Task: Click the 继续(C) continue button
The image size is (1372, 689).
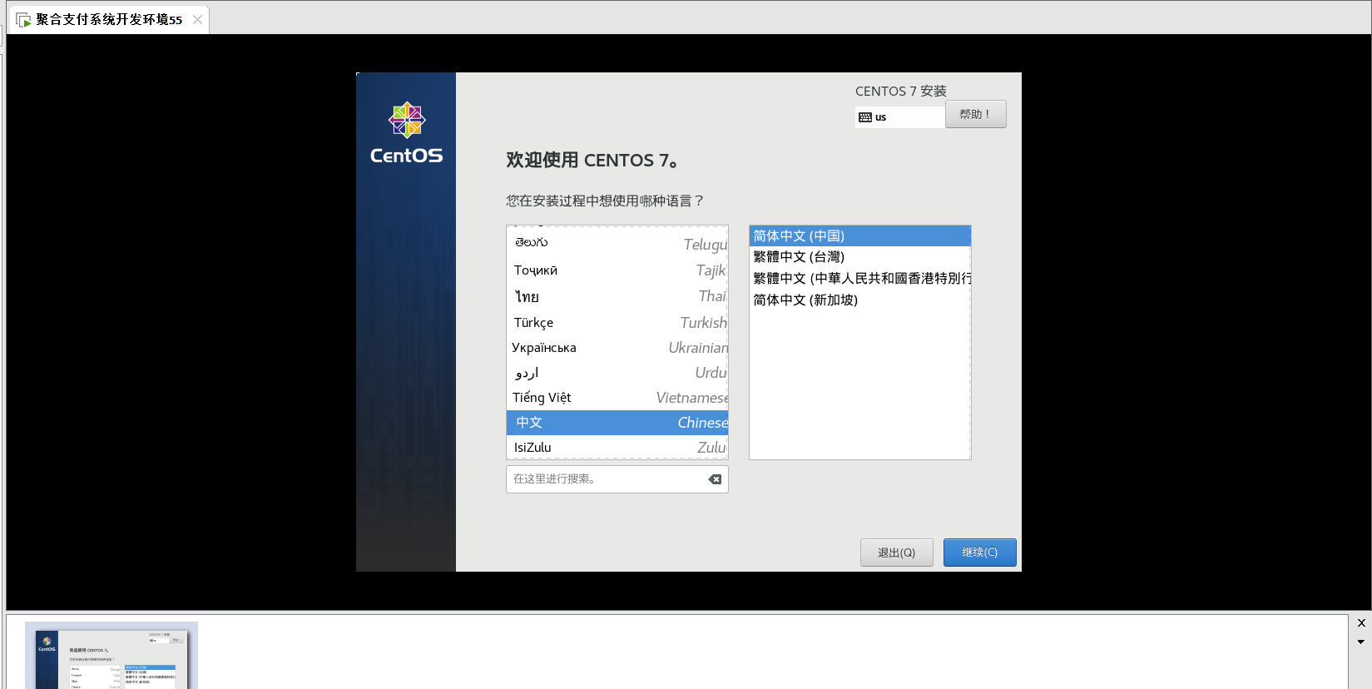Action: [979, 553]
